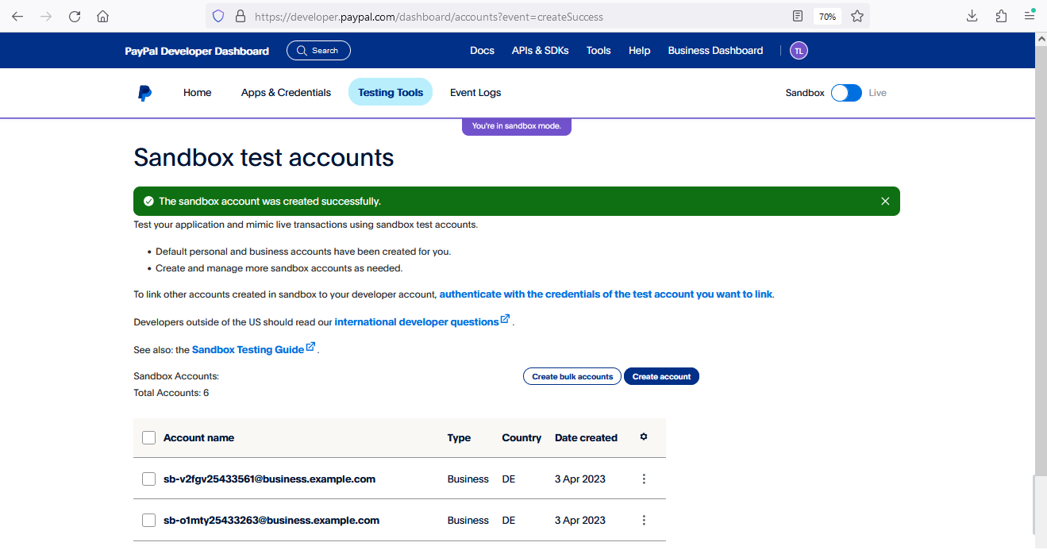Expand three-dot menu for sb-o1mty25433263 account
Image resolution: width=1047 pixels, height=550 pixels.
(644, 521)
